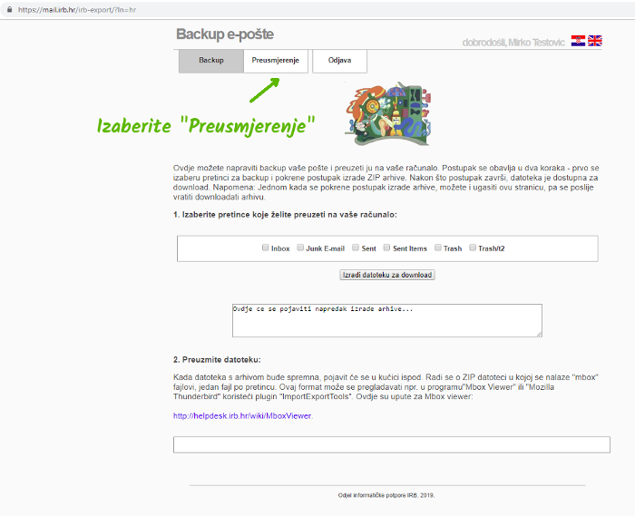Select the Odjava tab to log out
Screen dimensions: 635x516
pos(340,61)
